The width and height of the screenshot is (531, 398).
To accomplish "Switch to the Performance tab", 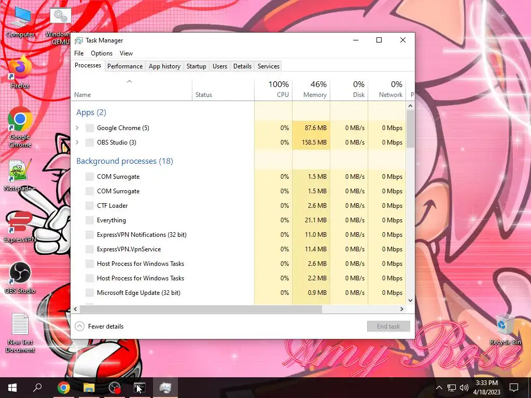I will 125,66.
